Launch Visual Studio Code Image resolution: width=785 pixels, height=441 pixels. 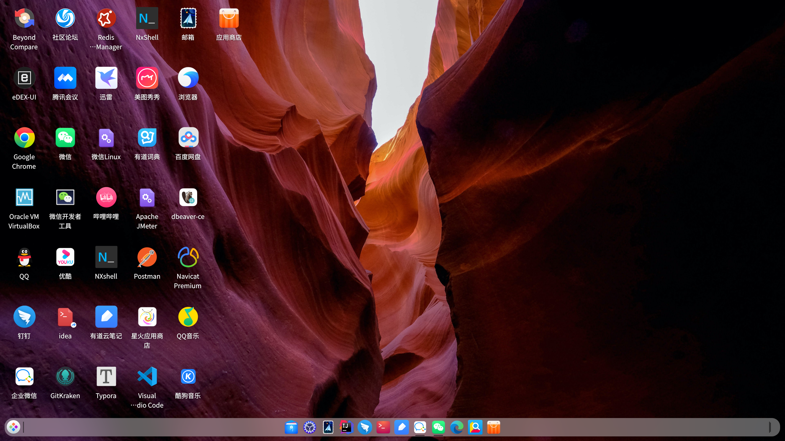tap(147, 376)
